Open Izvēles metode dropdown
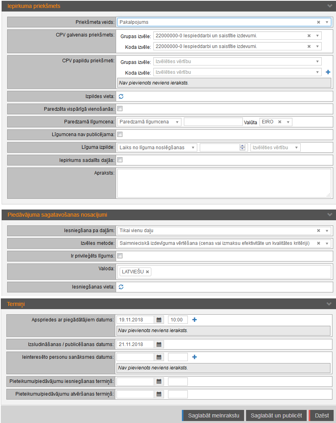The image size is (336, 423). 326,243
